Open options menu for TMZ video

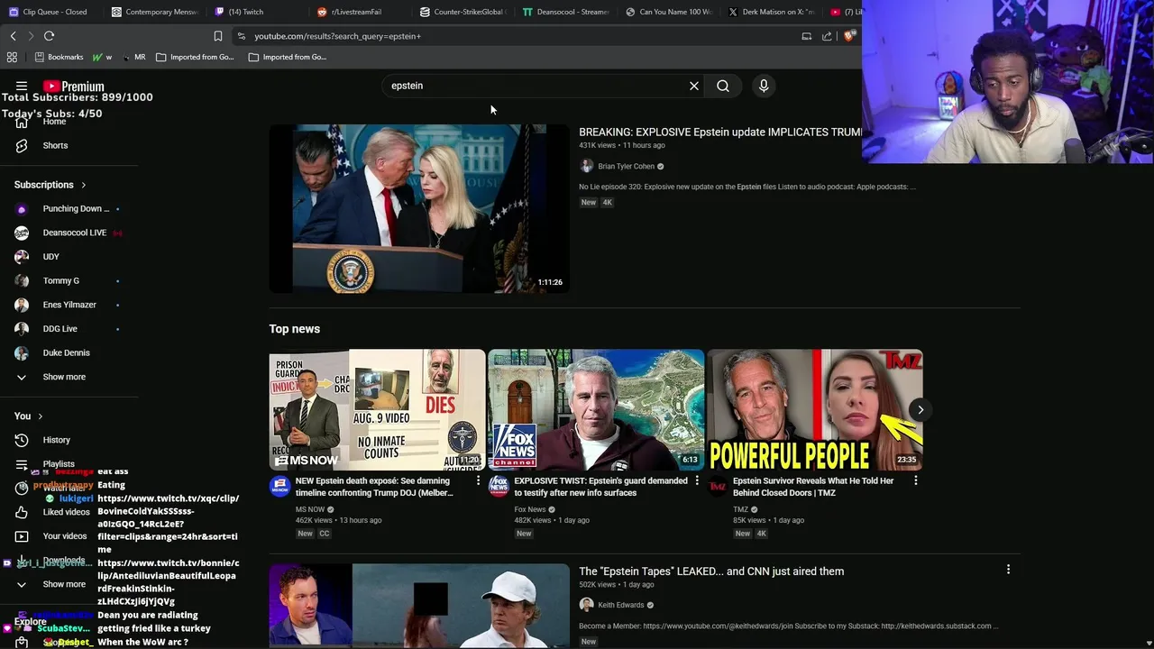pyautogui.click(x=915, y=481)
